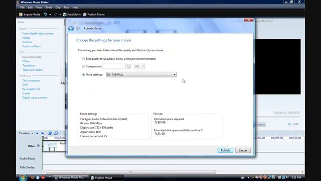
Task: Click the Audio or Music import link
Action: (31, 46)
